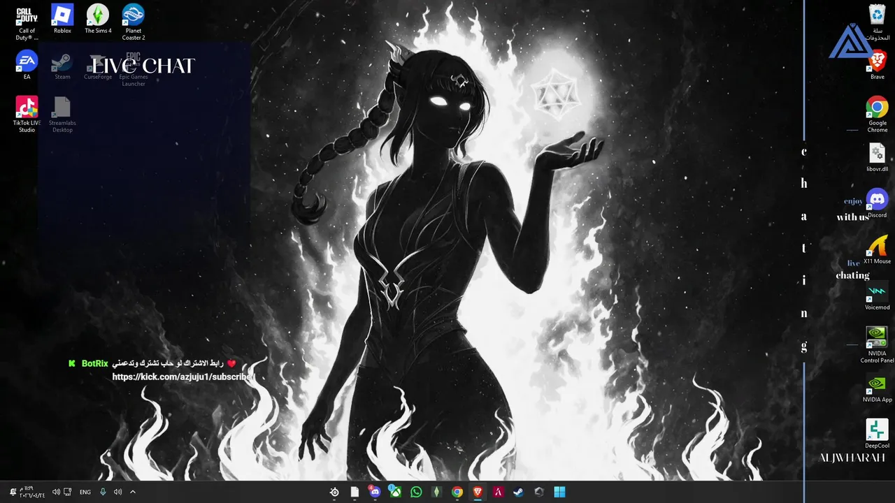Open the Recycle Bin on the desktop

coord(877,23)
